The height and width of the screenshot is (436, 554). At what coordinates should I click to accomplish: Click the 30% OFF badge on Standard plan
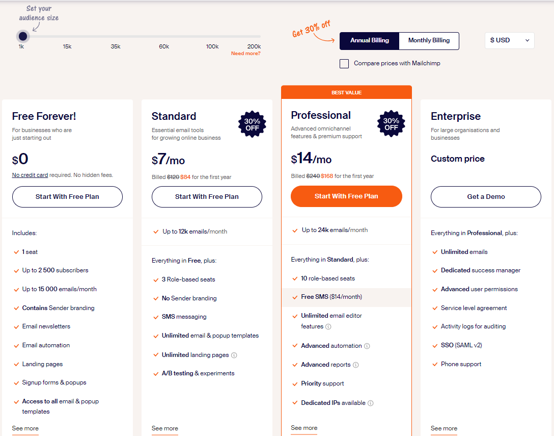tap(252, 124)
